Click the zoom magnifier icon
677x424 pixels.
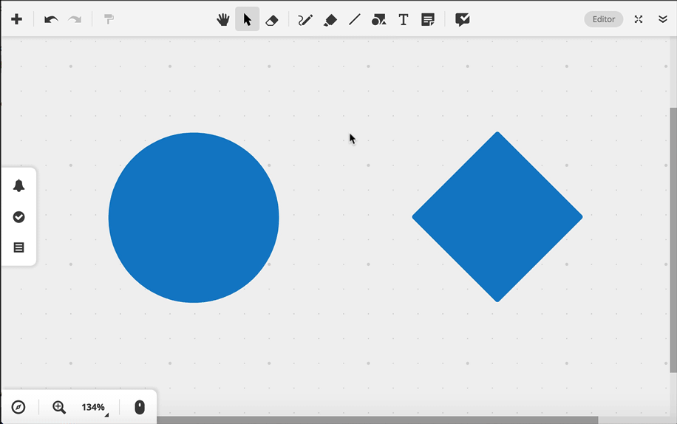(58, 407)
